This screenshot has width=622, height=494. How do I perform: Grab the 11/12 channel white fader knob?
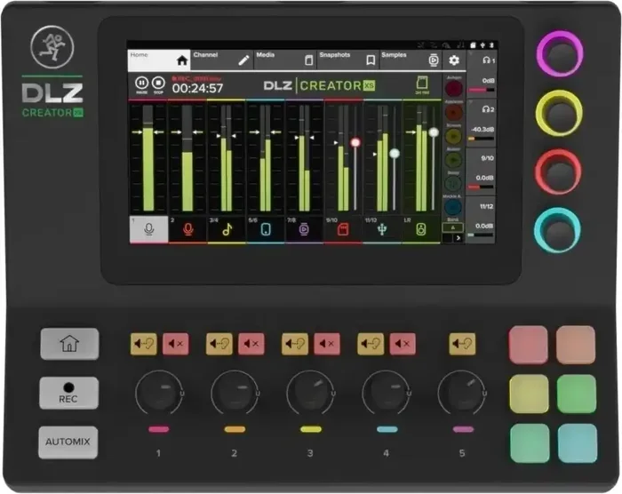tap(395, 153)
